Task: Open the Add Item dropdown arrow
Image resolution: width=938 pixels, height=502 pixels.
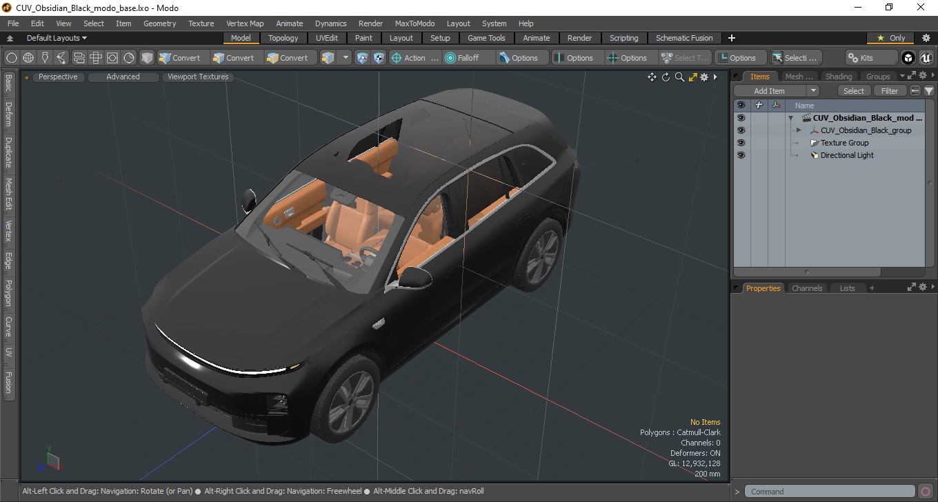Action: pyautogui.click(x=812, y=91)
